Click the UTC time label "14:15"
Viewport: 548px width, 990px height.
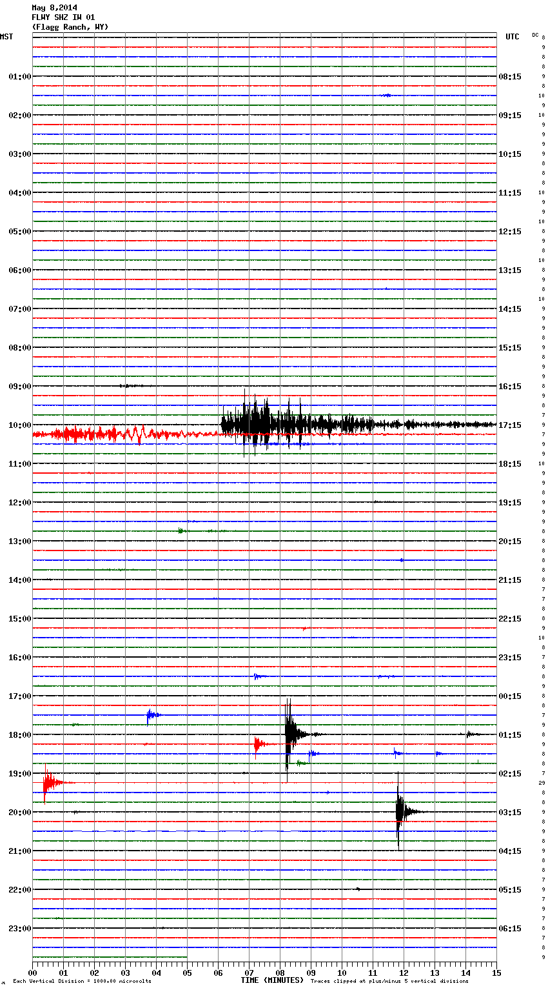point(510,308)
